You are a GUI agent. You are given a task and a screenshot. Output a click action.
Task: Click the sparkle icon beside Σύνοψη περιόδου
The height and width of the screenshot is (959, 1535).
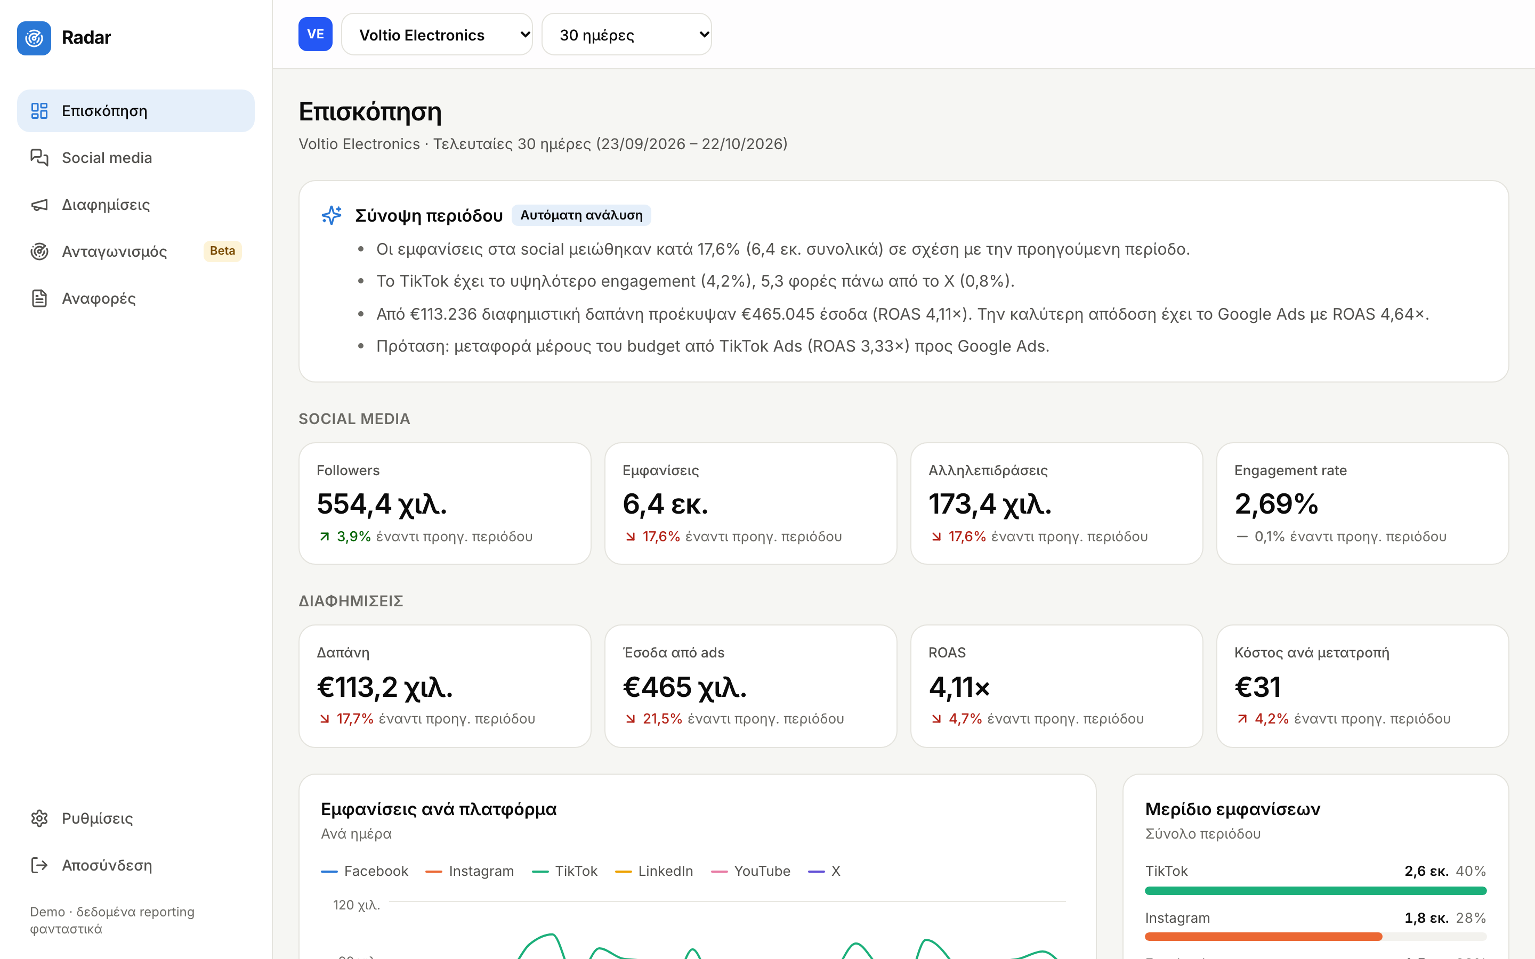click(x=332, y=216)
